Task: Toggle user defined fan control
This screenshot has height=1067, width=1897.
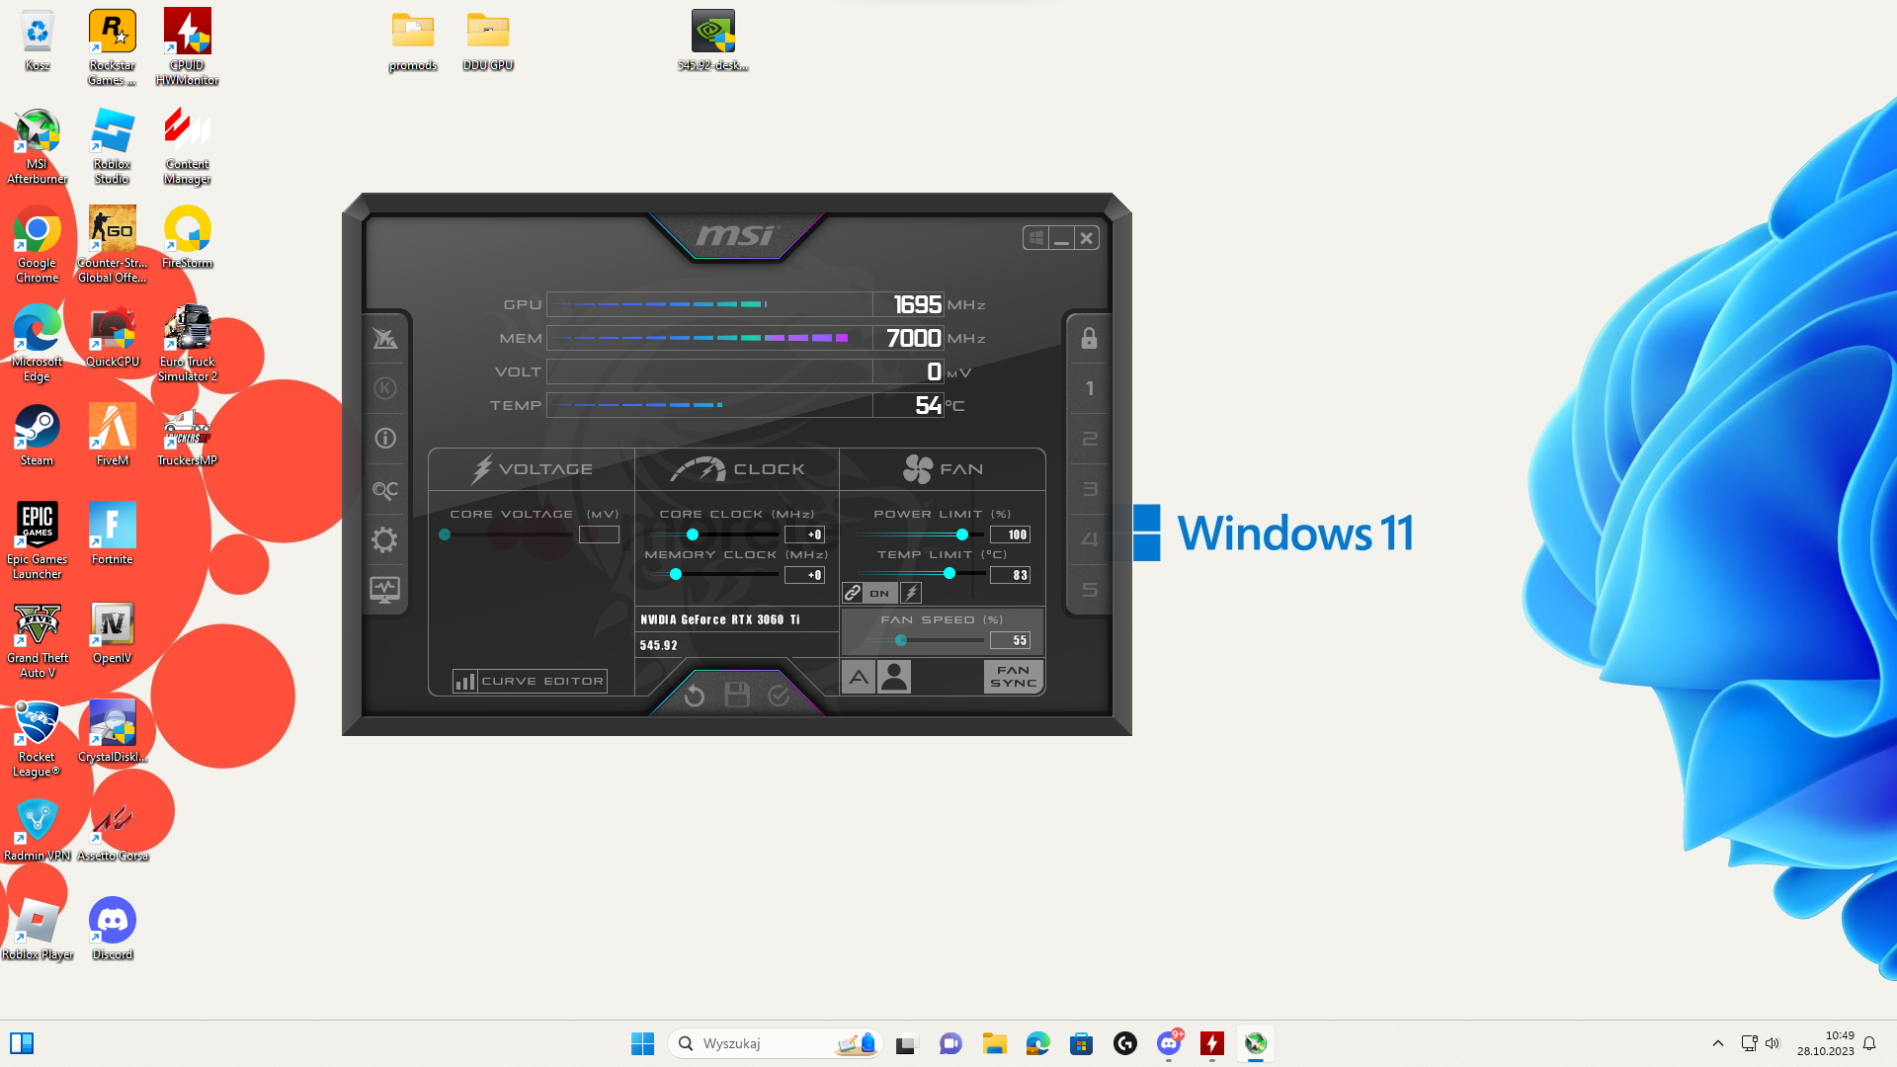Action: 894,677
